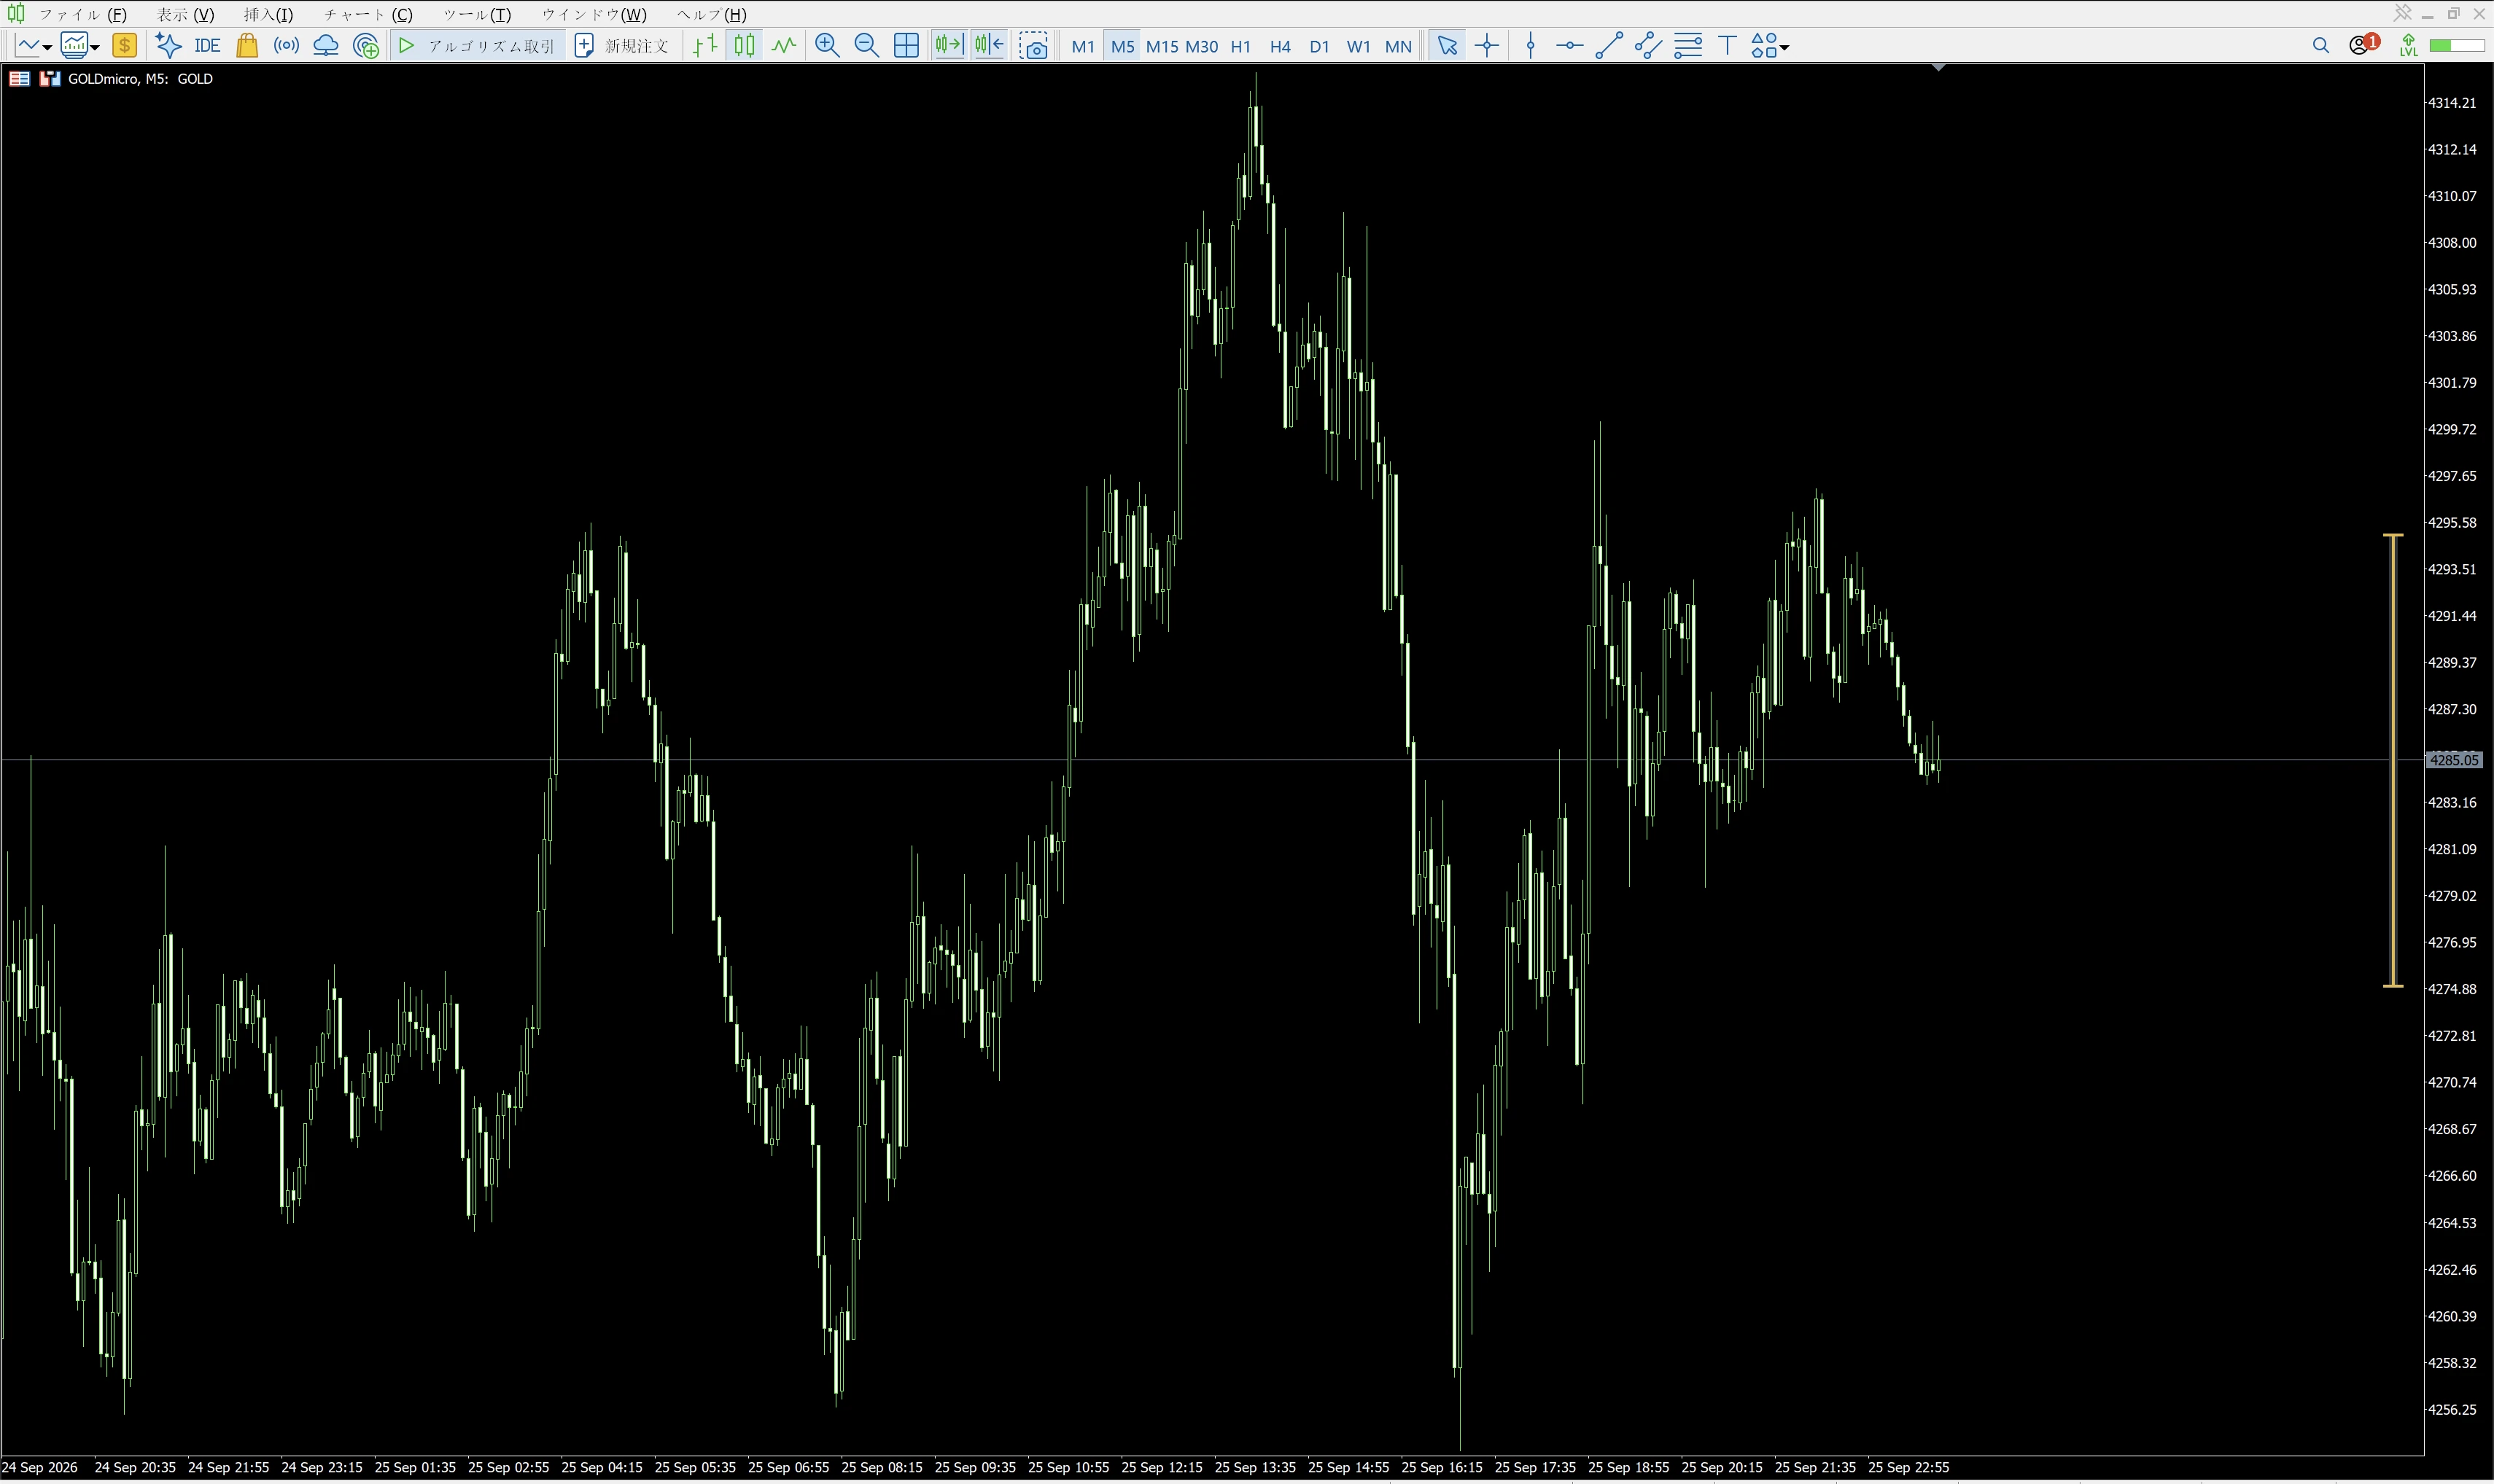Click the AI sparkle assistant icon
This screenshot has width=2494, height=1484.
point(167,46)
